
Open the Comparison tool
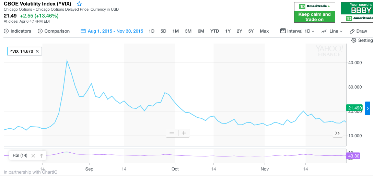click(54, 31)
